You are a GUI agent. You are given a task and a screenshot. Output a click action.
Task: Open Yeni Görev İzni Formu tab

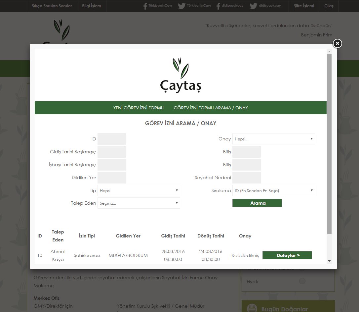[139, 108]
